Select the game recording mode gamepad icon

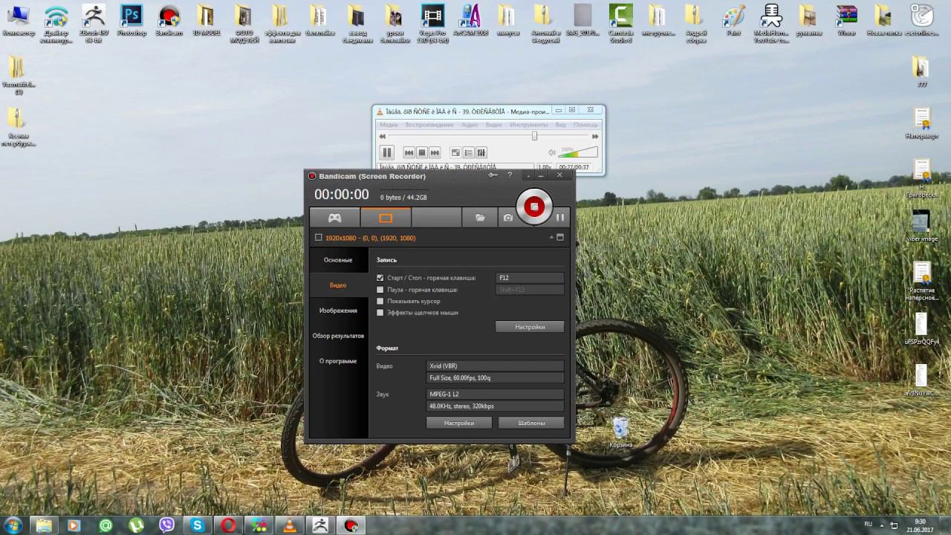coord(335,218)
